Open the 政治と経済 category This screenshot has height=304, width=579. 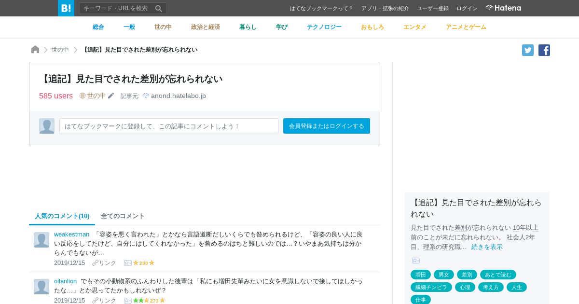coord(206,27)
